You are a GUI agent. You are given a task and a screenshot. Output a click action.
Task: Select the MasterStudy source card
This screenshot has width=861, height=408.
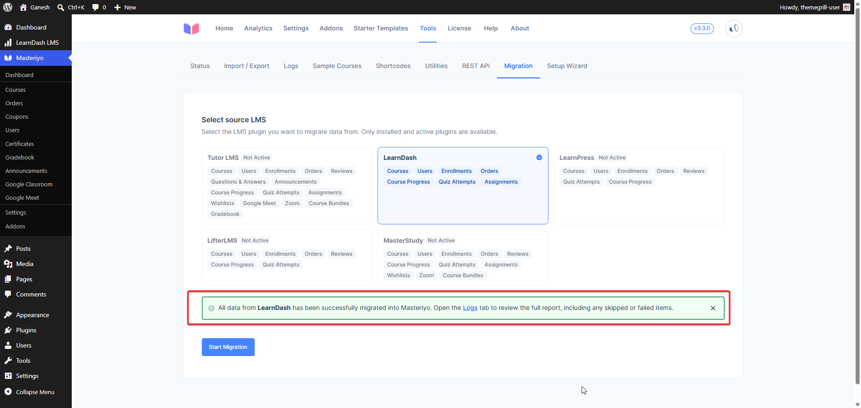463,258
